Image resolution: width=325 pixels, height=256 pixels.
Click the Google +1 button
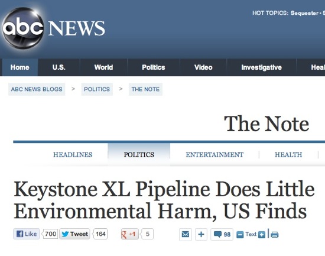[130, 234]
